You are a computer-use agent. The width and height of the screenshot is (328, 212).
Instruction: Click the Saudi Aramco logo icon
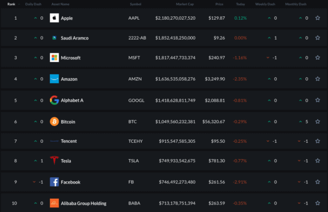tap(54, 38)
